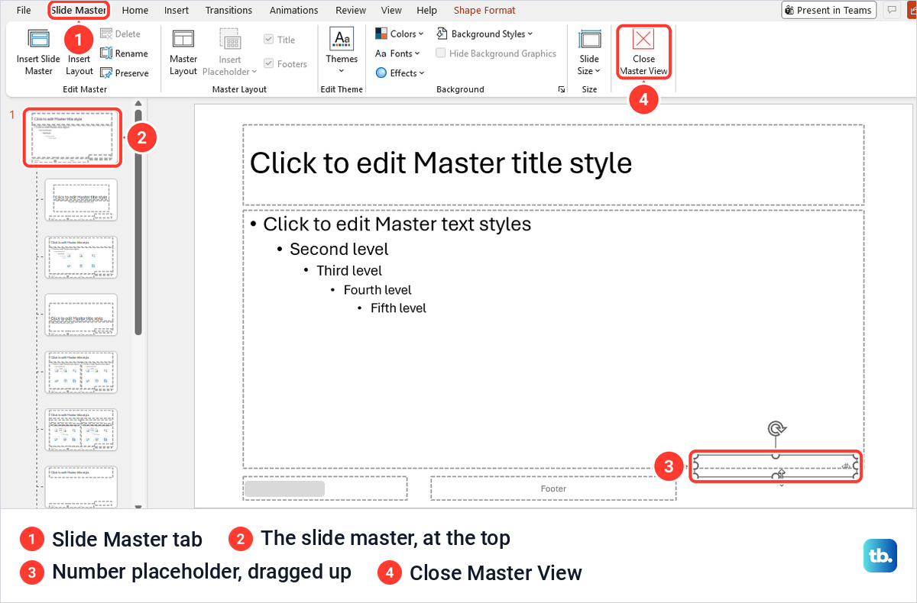Viewport: 917px width, 603px height.
Task: Toggle the Hide Background Graphics checkbox
Action: [441, 53]
